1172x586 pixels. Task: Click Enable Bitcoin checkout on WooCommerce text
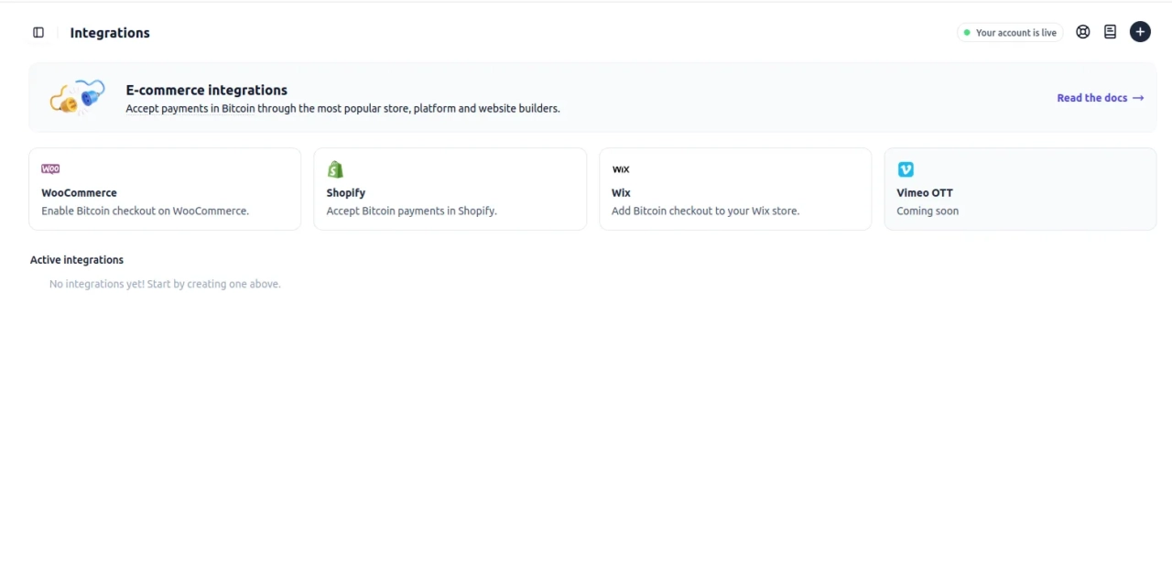point(144,211)
